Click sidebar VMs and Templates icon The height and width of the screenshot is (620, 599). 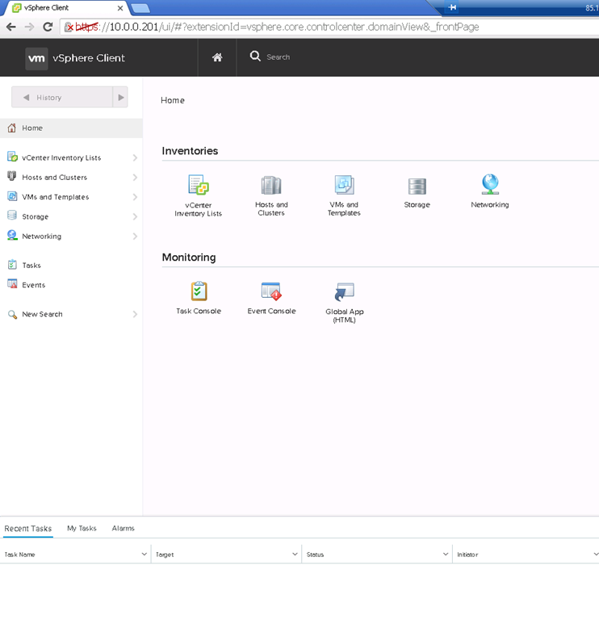click(x=12, y=196)
